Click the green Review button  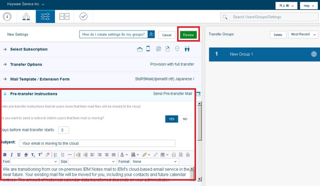click(188, 35)
